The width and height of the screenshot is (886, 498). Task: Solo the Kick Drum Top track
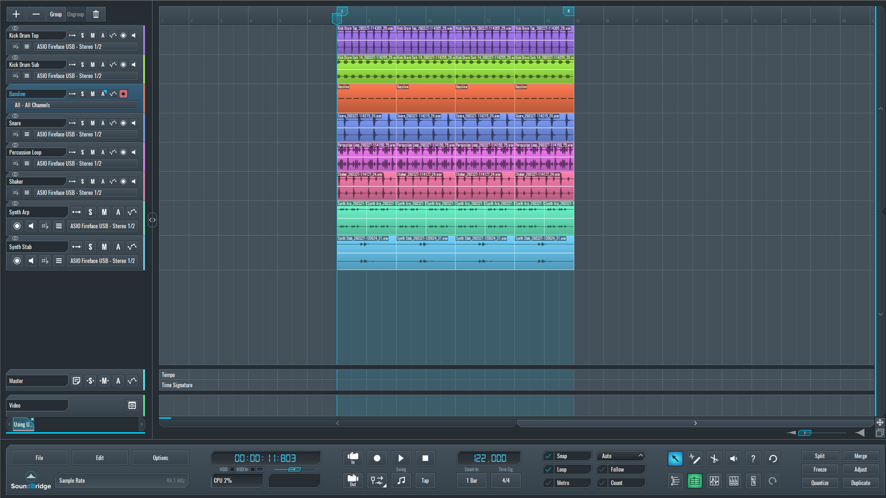click(x=83, y=36)
